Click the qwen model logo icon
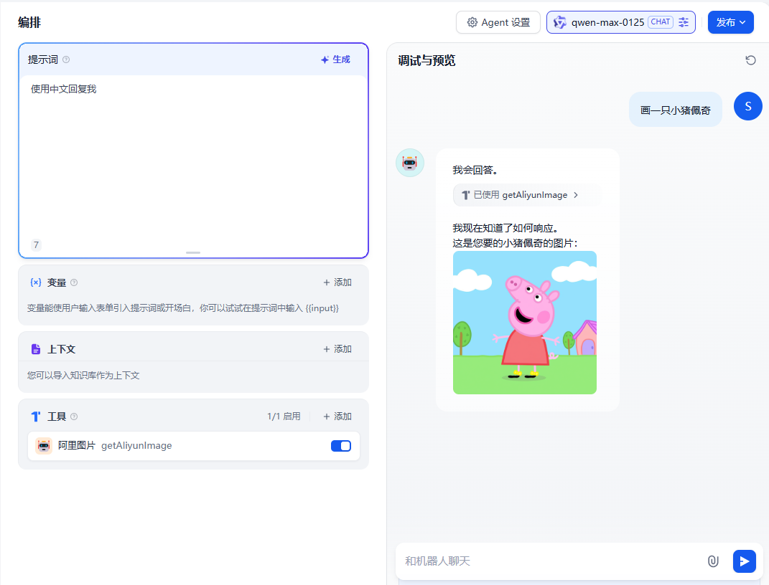This screenshot has height=585, width=769. pyautogui.click(x=559, y=22)
